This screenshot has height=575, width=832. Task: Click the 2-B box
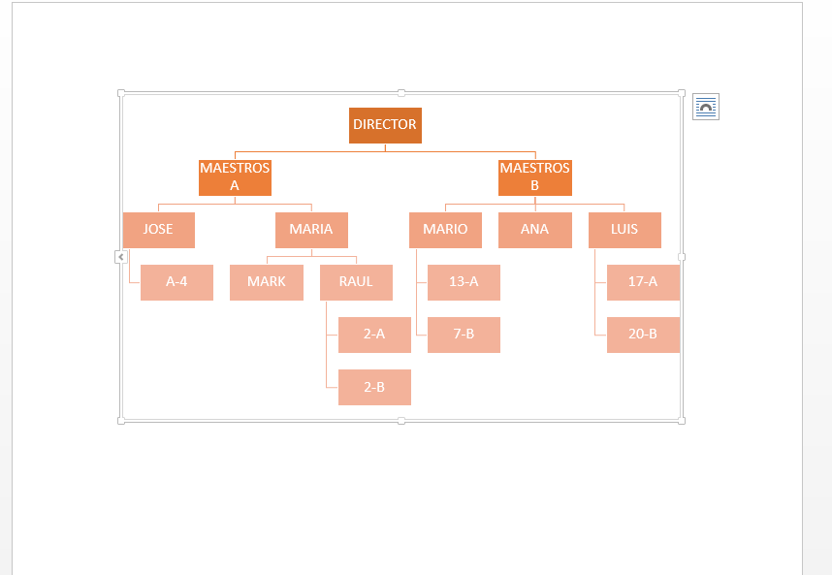(374, 387)
